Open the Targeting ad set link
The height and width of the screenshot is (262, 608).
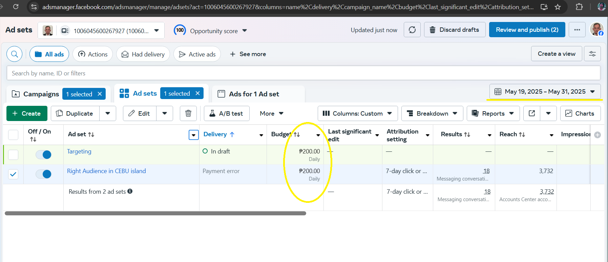[79, 151]
